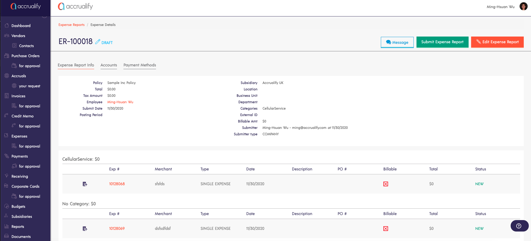531x241 pixels.
Task: Open the Ming-Hsuan Wu user menu
Action: coord(500,7)
